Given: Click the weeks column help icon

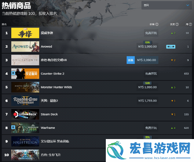Looking at the screenshot, I should (x=190, y=24).
